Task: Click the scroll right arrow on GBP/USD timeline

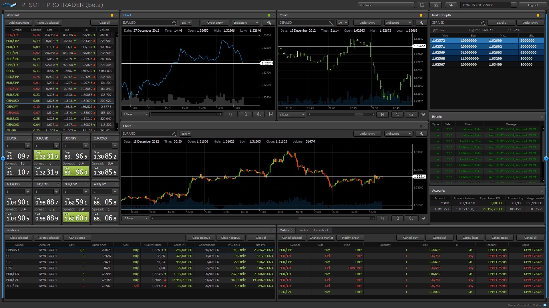Action: (374, 114)
